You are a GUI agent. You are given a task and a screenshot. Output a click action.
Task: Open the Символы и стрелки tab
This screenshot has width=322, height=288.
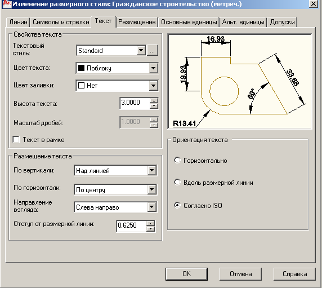(x=61, y=22)
